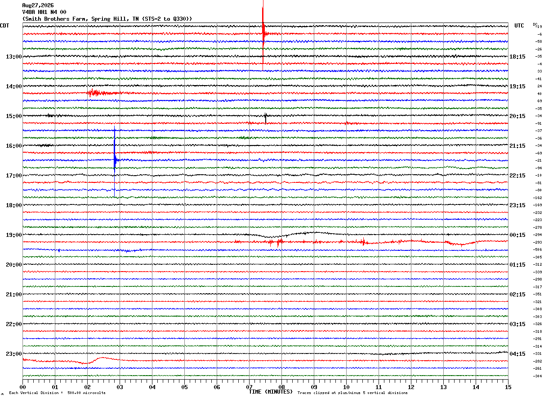Click minute 15 on the time axis
The image size is (544, 399).
508,387
